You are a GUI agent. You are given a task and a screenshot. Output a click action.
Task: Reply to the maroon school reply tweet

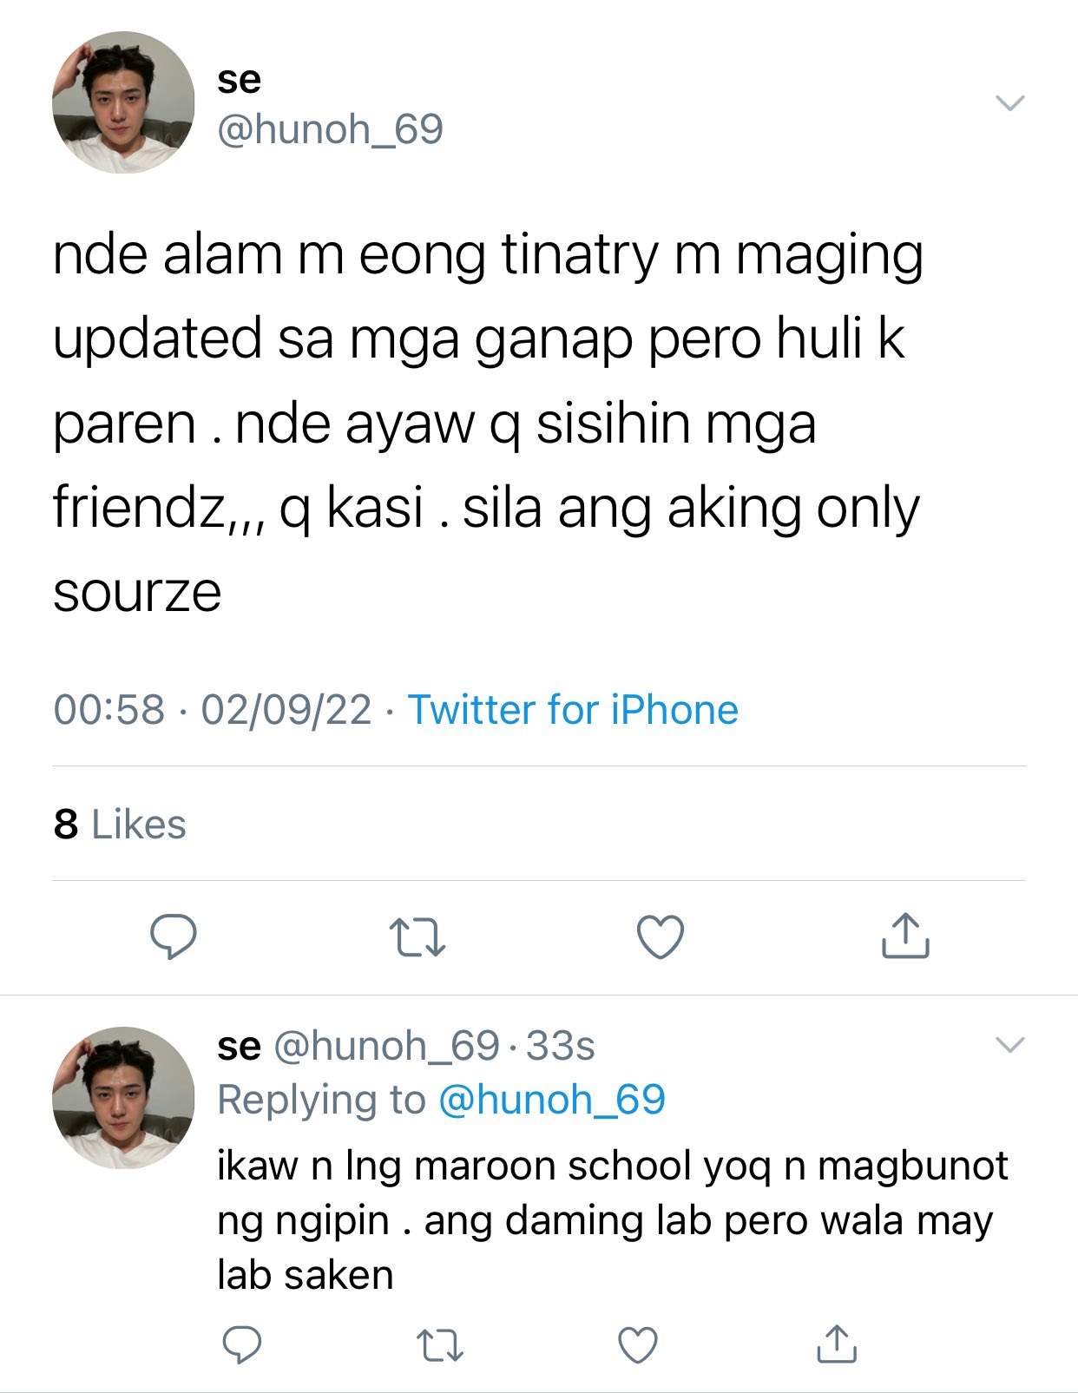point(242,1344)
